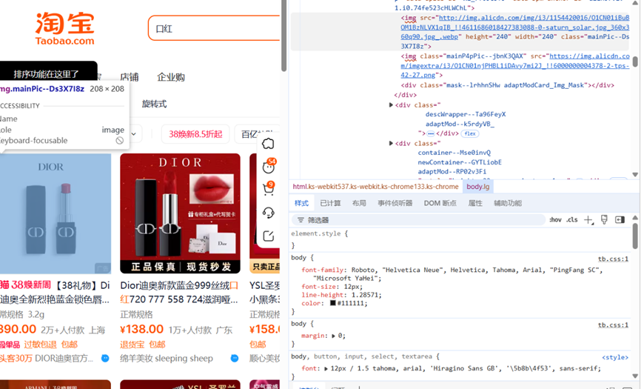The image size is (641, 389).
Task: Click chat icon beside DIOR迪奥官方 shop
Action: click(105, 359)
